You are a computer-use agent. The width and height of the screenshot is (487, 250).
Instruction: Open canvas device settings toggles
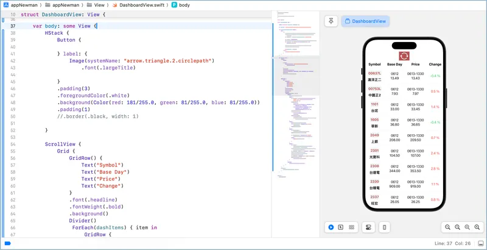click(368, 227)
